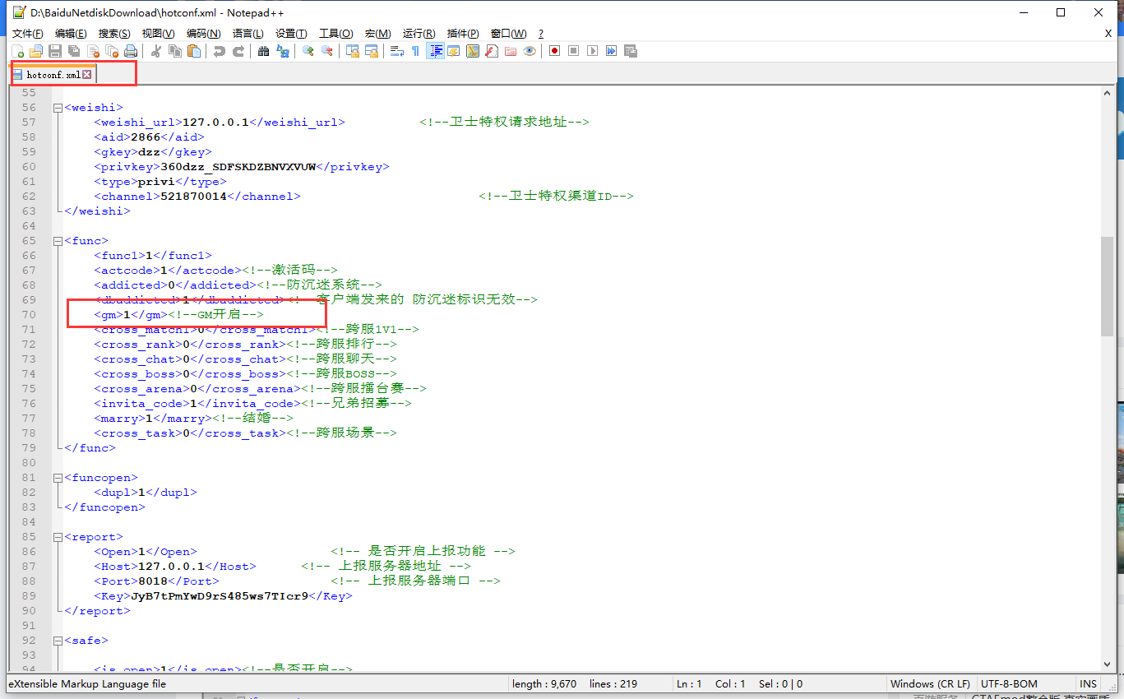
Task: Show the Document Map panel icon
Action: tap(472, 51)
